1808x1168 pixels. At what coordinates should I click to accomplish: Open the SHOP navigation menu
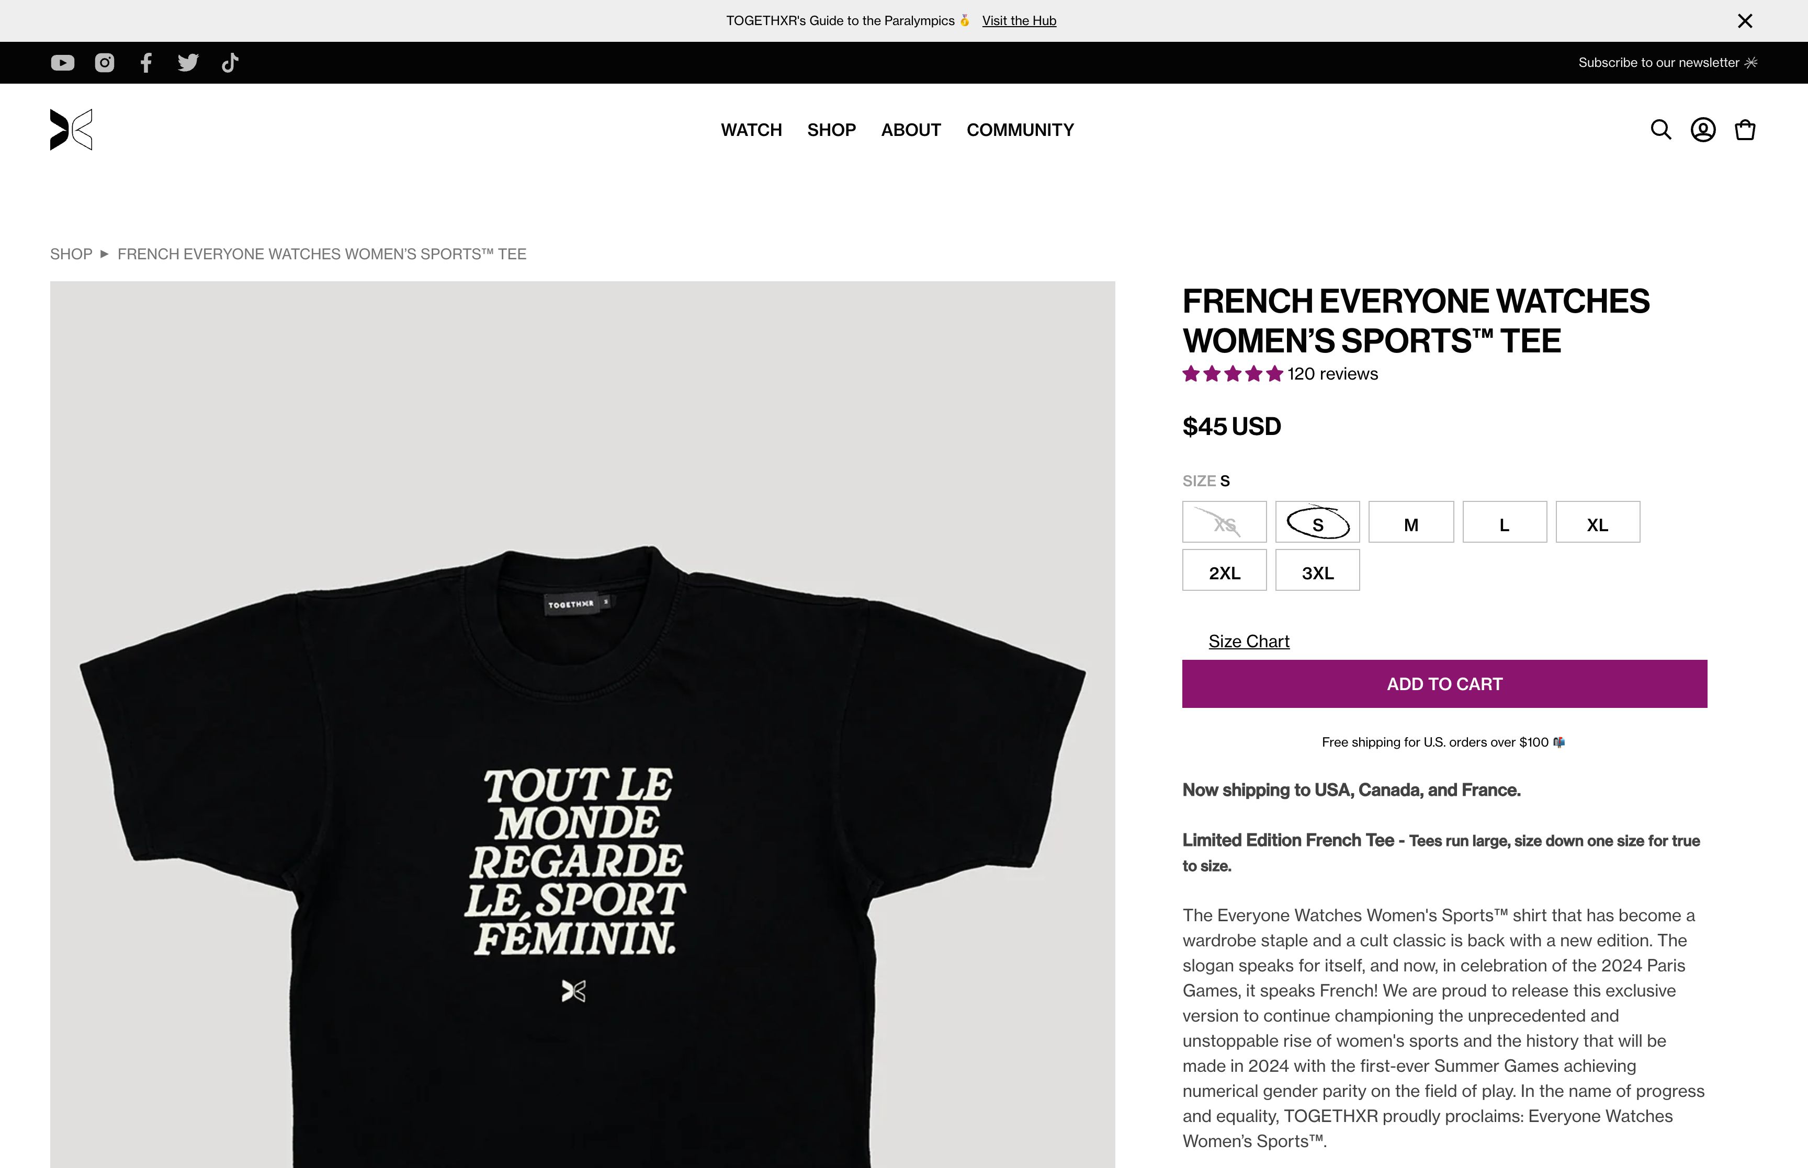point(831,131)
